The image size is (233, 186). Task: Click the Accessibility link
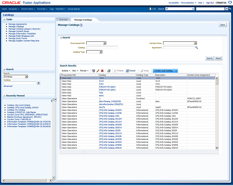(x=174, y=3)
